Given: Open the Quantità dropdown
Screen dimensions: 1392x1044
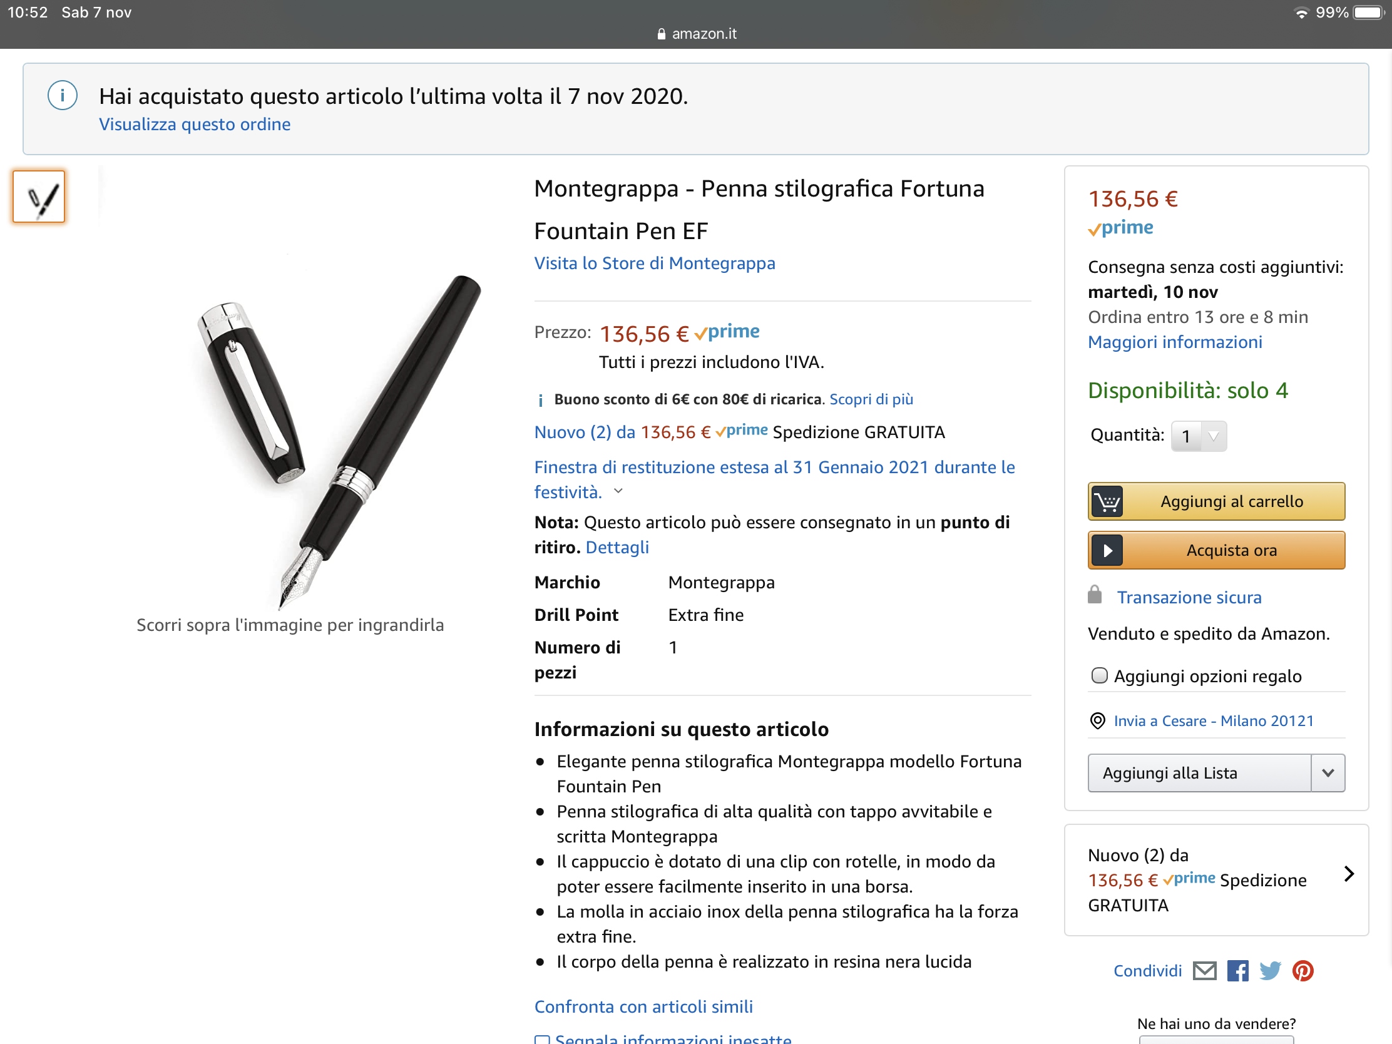Looking at the screenshot, I should [x=1198, y=436].
